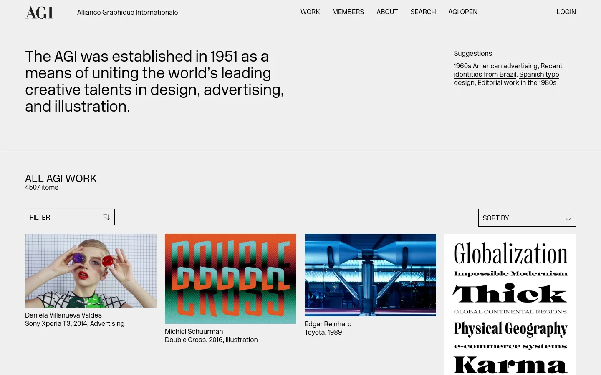Click the AGI logo

39,12
